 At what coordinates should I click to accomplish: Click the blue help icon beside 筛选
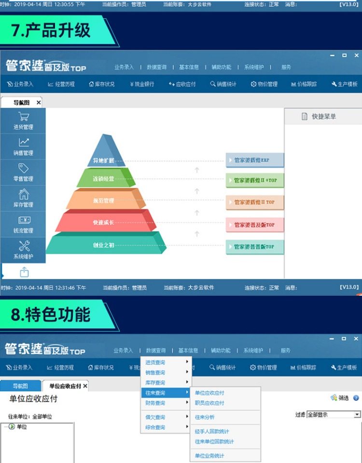click(x=356, y=398)
